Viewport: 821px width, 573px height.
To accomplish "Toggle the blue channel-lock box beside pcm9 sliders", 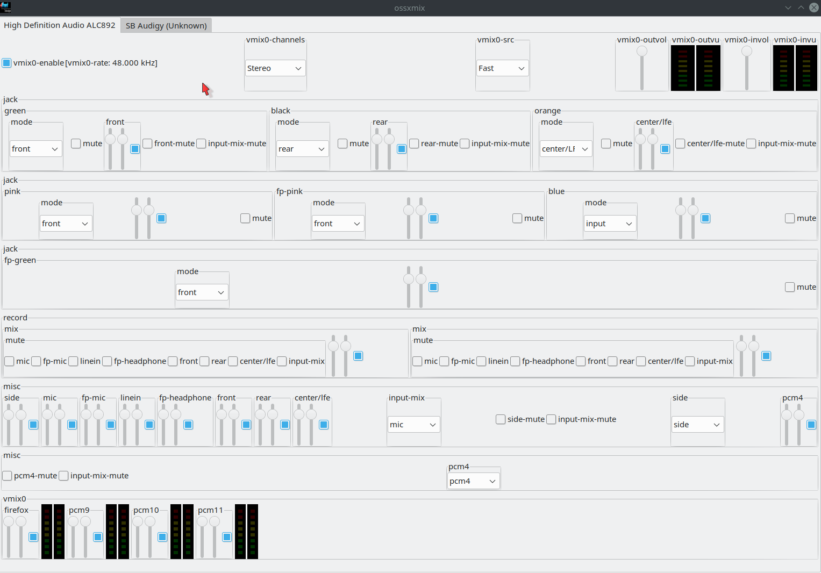I will pos(98,537).
